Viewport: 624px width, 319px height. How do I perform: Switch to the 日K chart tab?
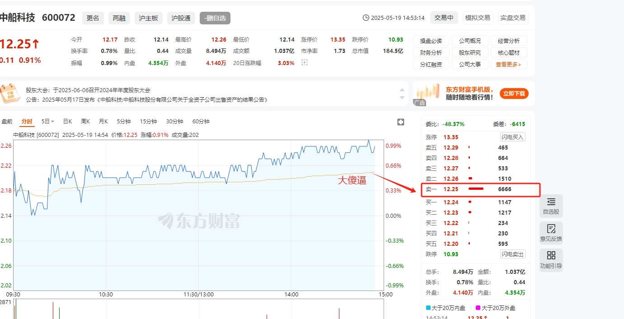click(x=67, y=122)
